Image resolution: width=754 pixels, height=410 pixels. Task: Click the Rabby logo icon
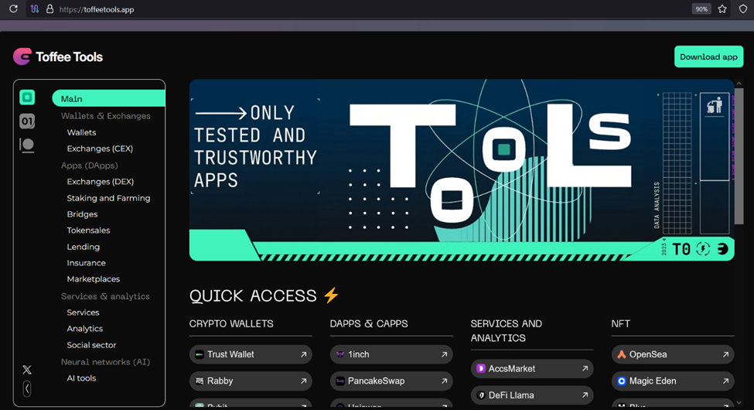[x=199, y=381]
